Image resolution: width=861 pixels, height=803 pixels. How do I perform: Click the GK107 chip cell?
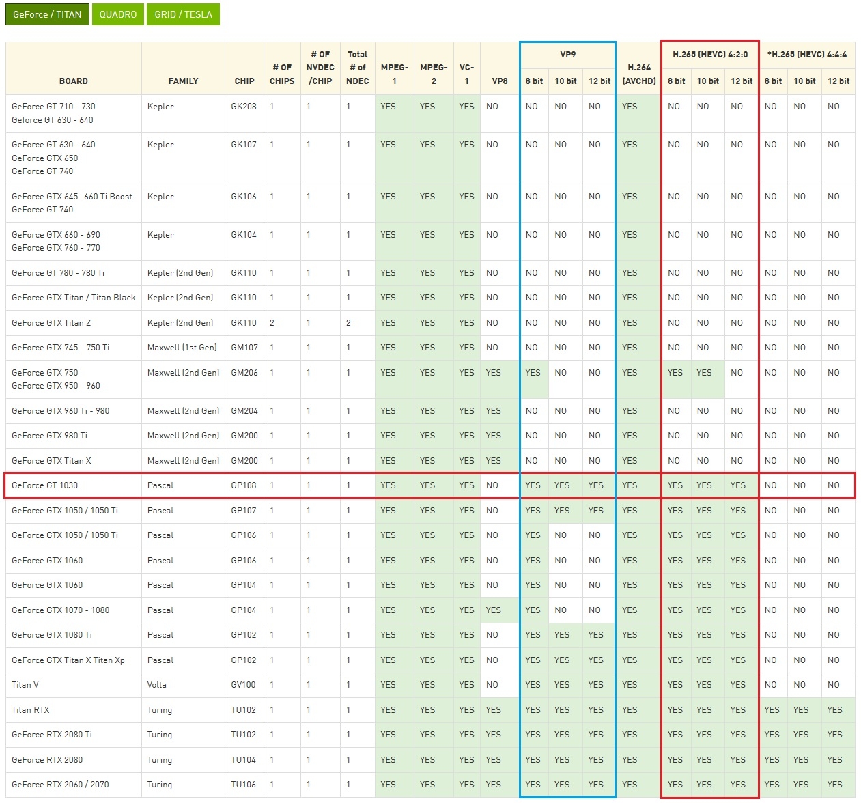click(x=244, y=158)
